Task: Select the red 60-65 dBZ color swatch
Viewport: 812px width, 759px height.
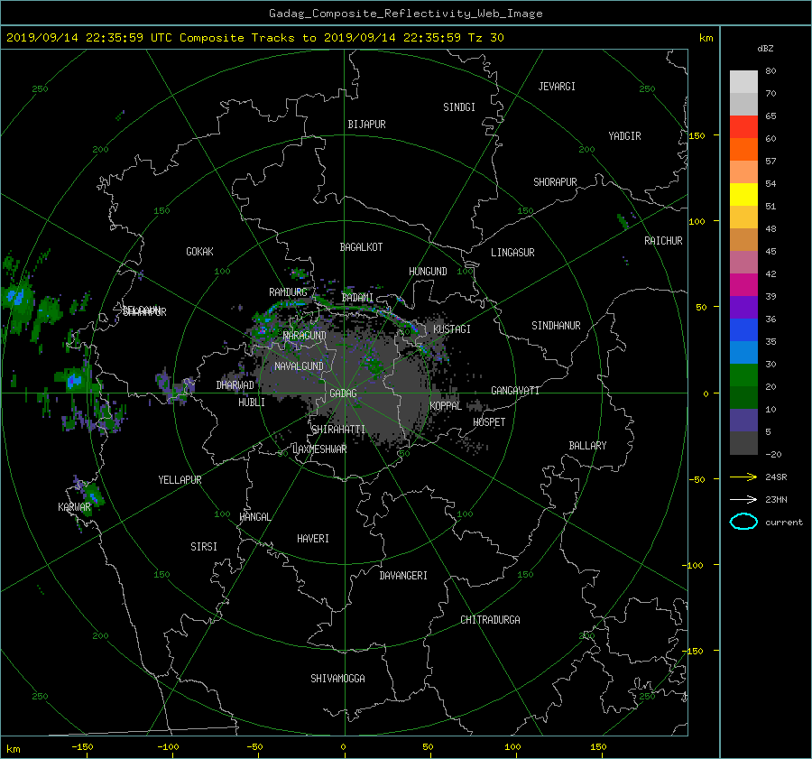Action: coord(743,127)
